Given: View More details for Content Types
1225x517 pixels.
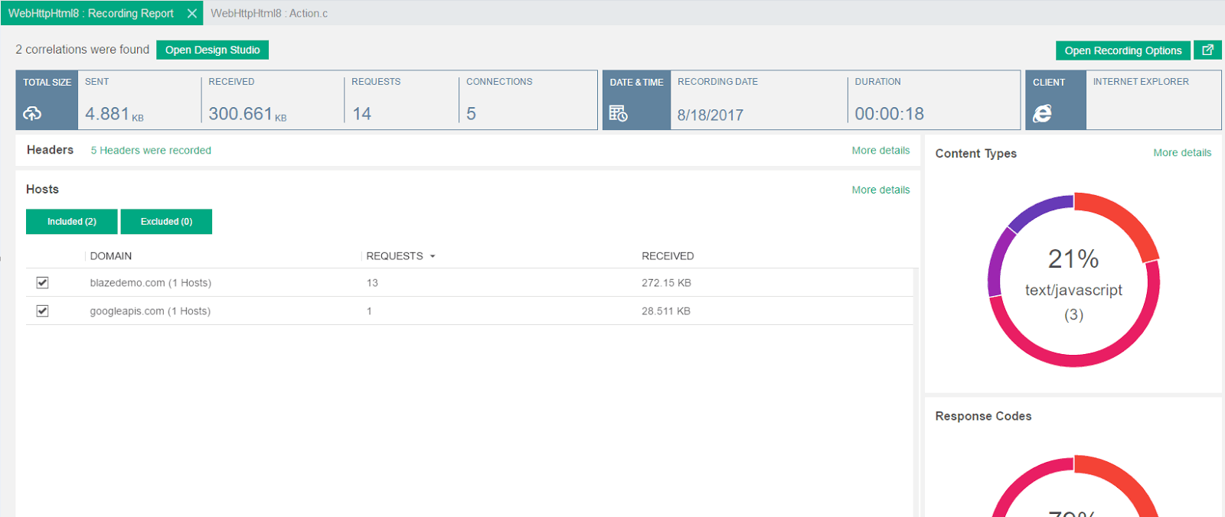Looking at the screenshot, I should [x=1182, y=153].
